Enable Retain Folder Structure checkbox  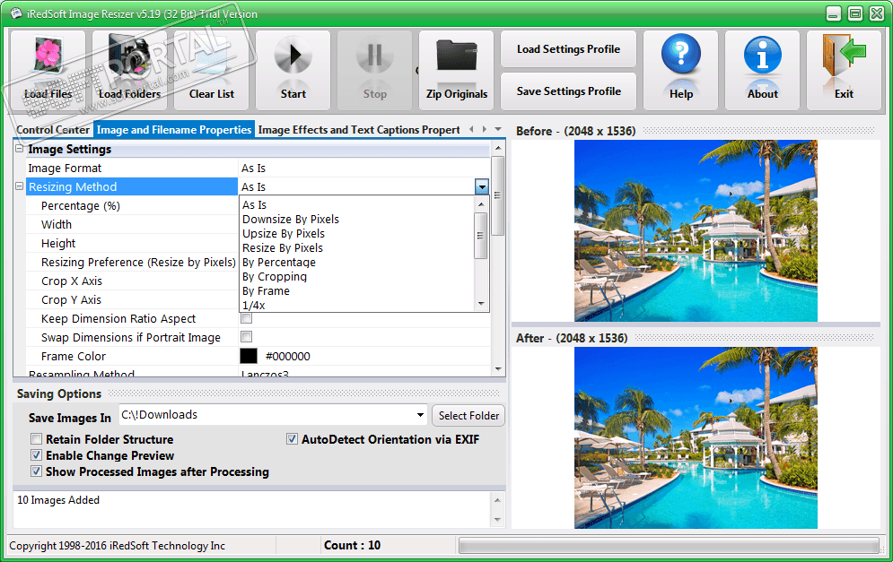37,439
